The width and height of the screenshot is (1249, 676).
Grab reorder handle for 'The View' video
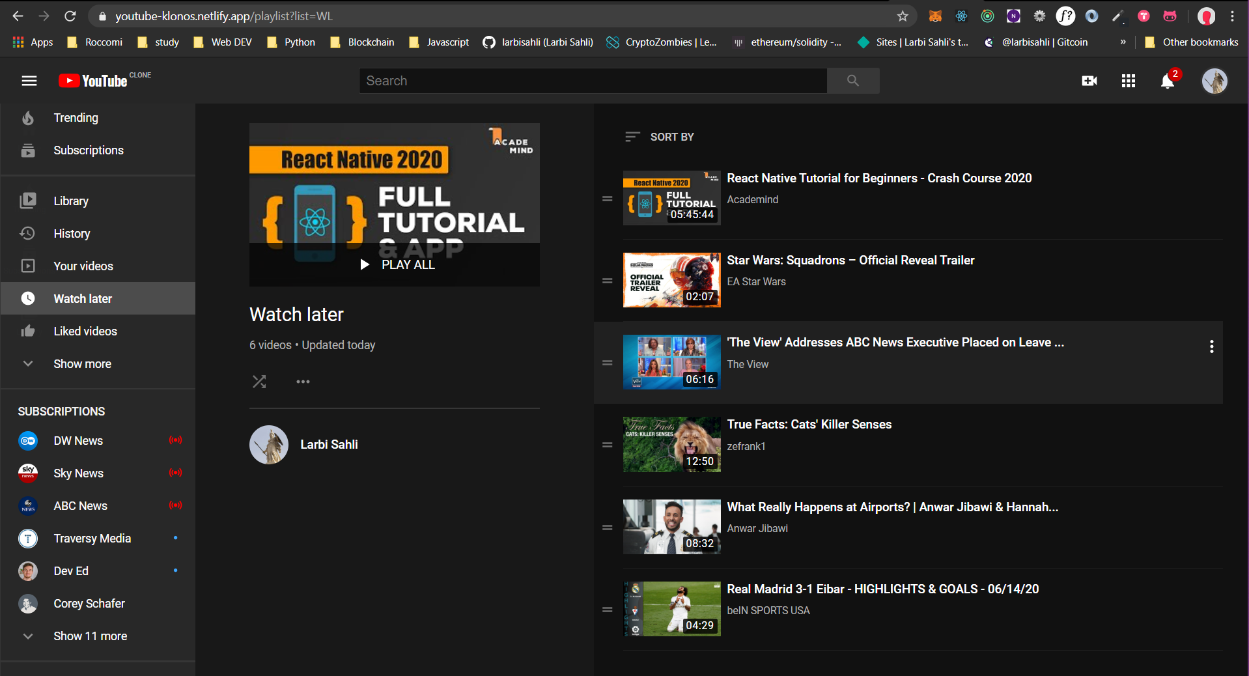(x=608, y=363)
